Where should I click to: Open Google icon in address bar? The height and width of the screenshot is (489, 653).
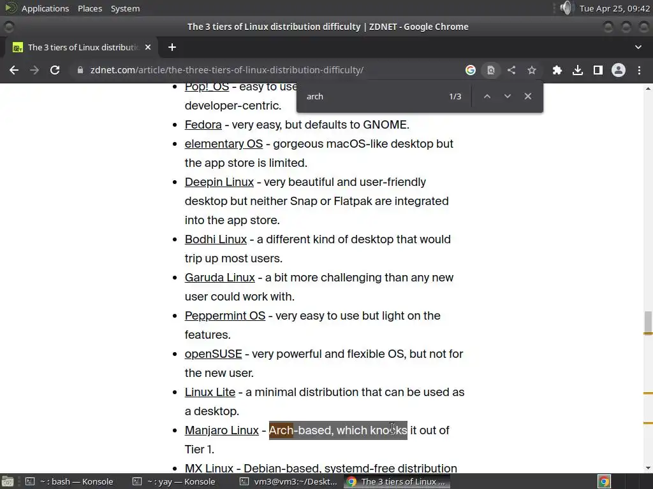point(470,70)
